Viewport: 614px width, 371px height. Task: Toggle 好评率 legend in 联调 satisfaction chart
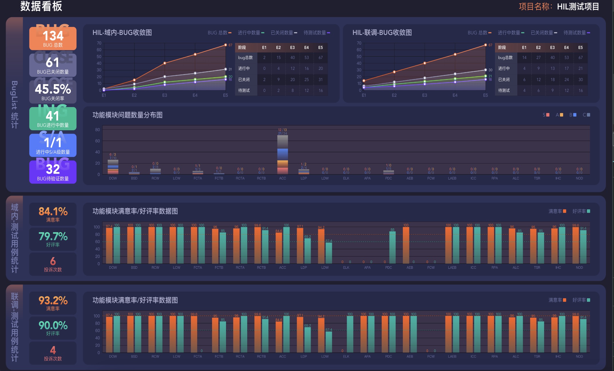(581, 300)
